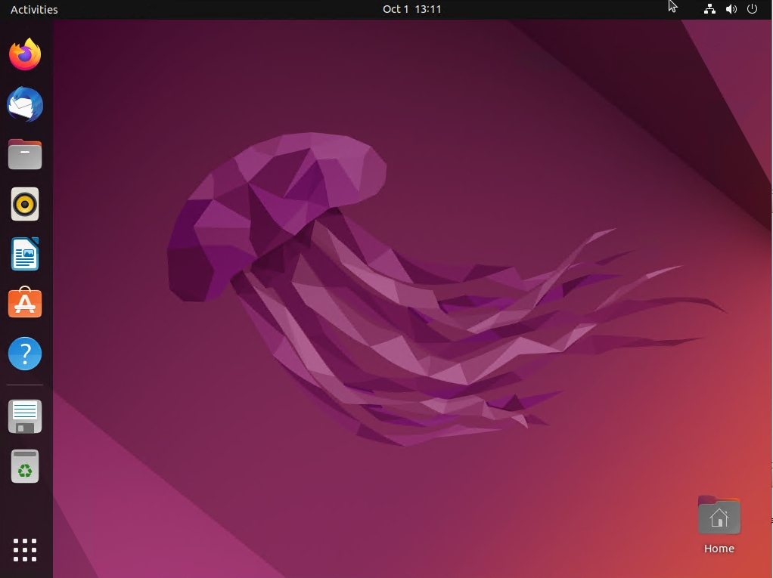Open the floppy disk drive shortcut in the dock
773x578 pixels.
pyautogui.click(x=24, y=416)
